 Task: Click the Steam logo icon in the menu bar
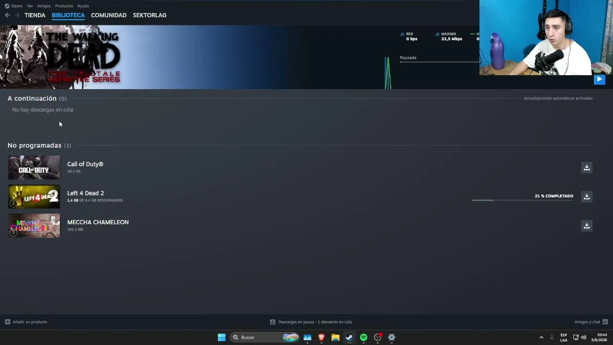[x=7, y=6]
